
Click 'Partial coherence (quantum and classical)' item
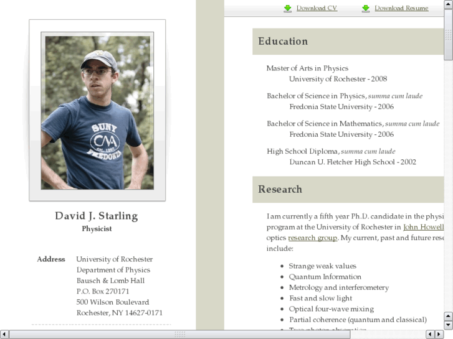coord(358,320)
